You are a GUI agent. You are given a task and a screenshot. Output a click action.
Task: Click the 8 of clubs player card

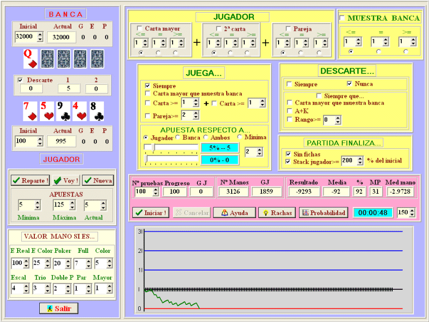(97, 111)
